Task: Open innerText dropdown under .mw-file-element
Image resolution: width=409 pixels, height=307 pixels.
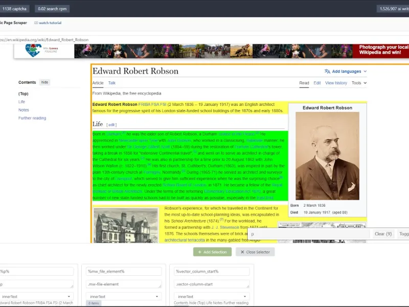Action: tap(124, 297)
